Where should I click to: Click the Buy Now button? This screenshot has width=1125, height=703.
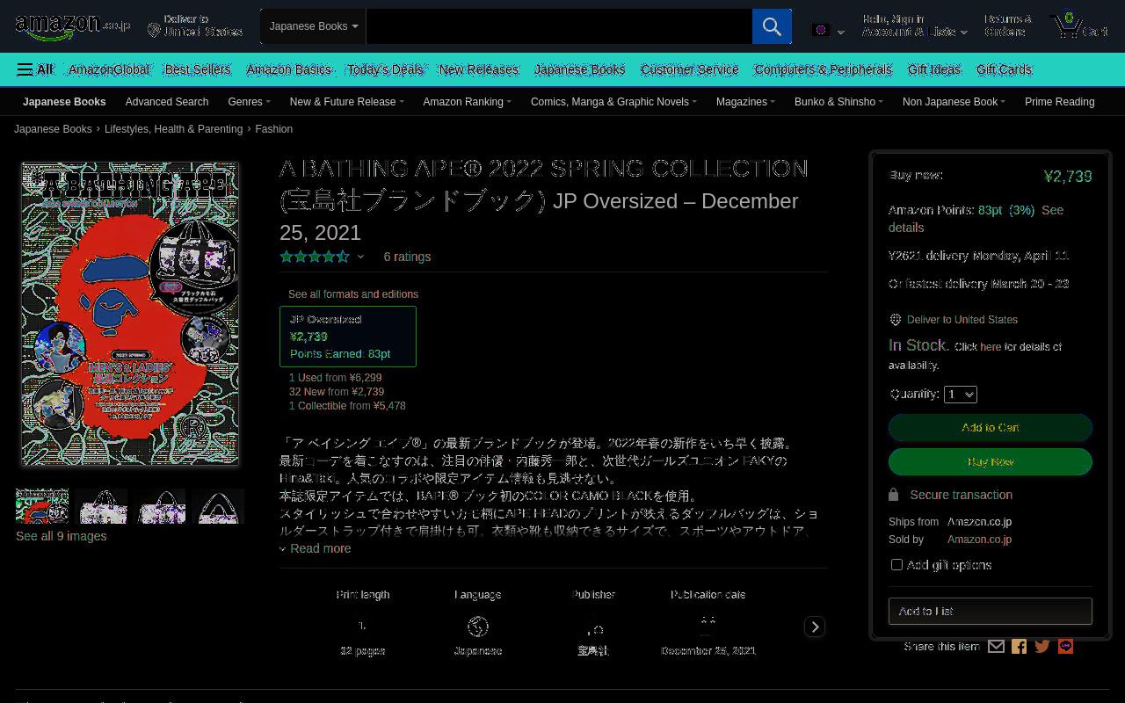coord(991,461)
